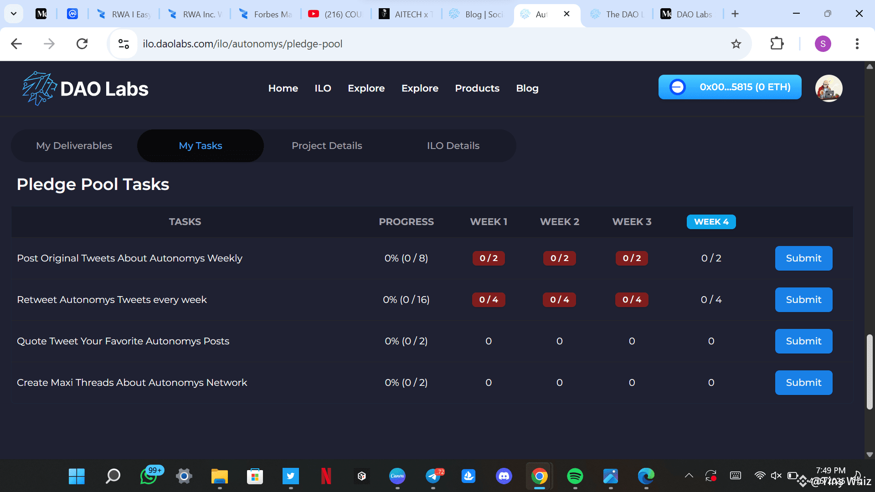Click the DAO Labs logo icon
Image resolution: width=875 pixels, height=492 pixels.
39,88
